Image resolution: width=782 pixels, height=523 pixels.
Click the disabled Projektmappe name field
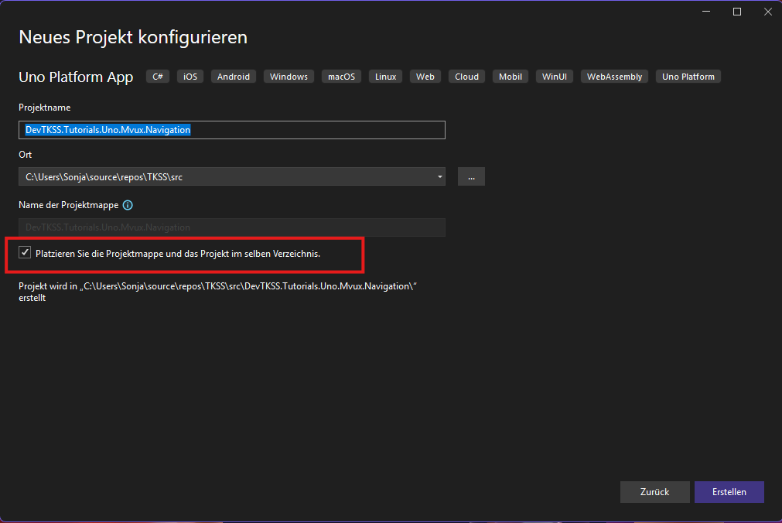click(x=231, y=227)
